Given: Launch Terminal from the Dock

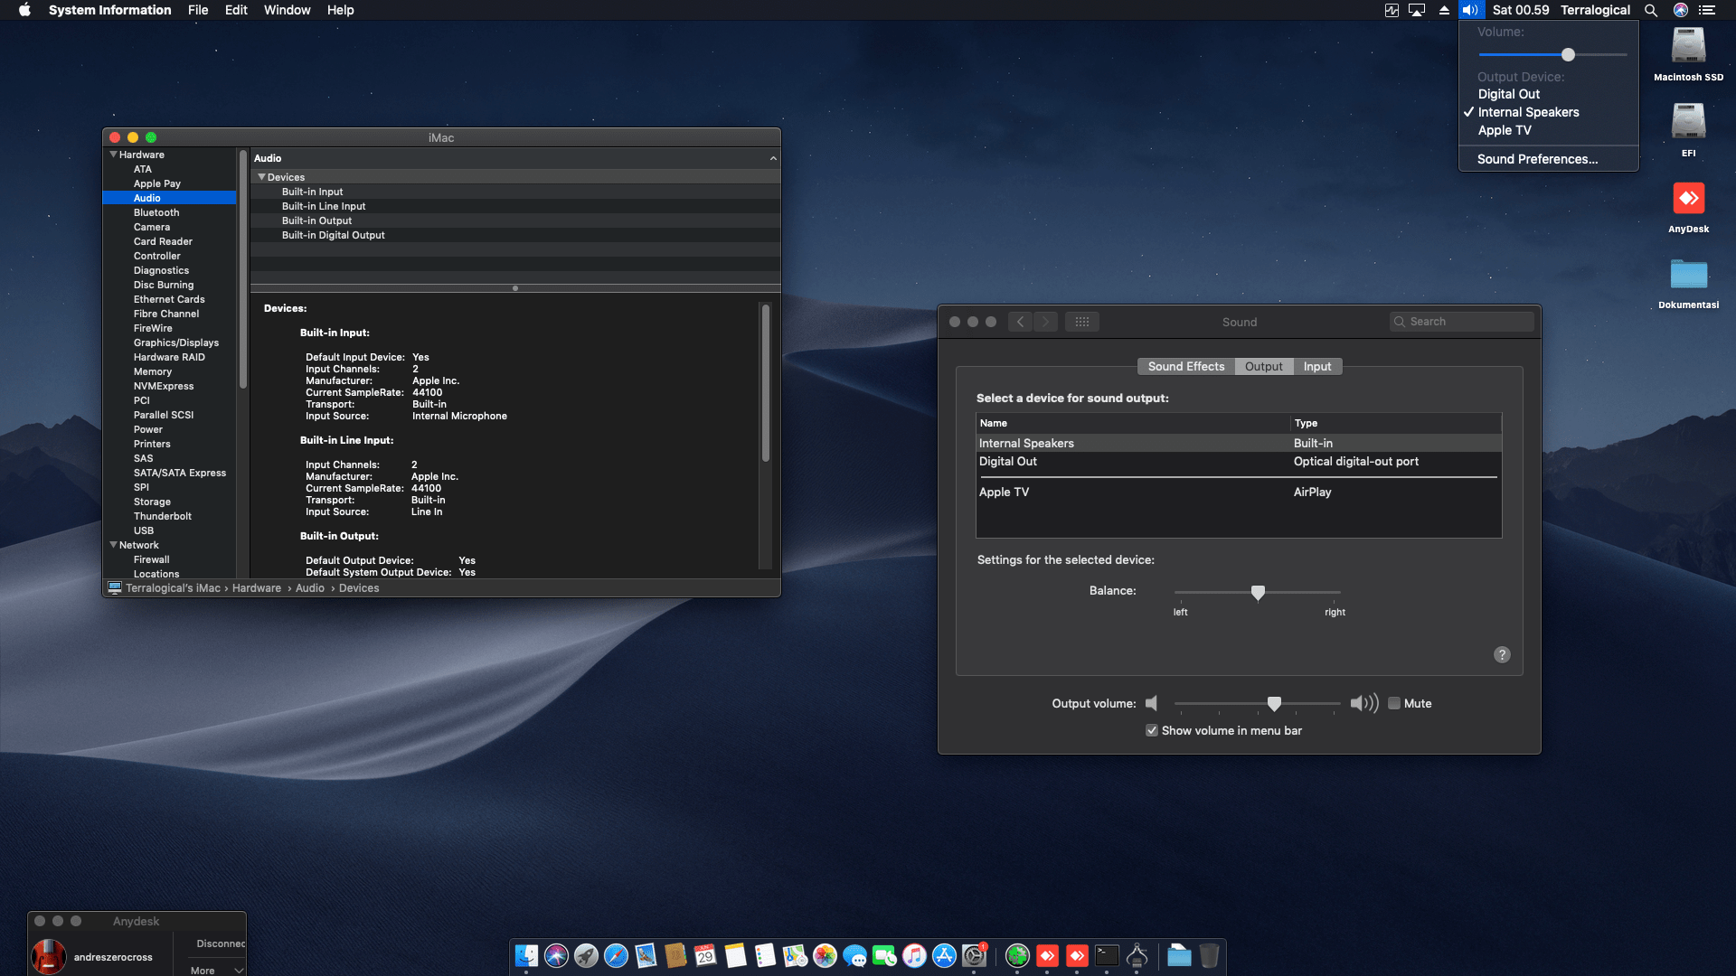Looking at the screenshot, I should click(1105, 956).
